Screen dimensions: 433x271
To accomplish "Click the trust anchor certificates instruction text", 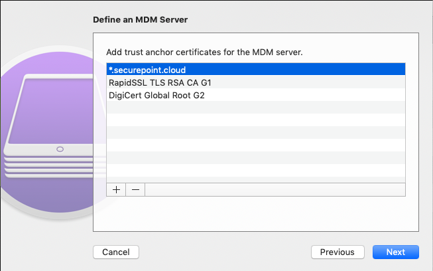I will click(x=205, y=52).
